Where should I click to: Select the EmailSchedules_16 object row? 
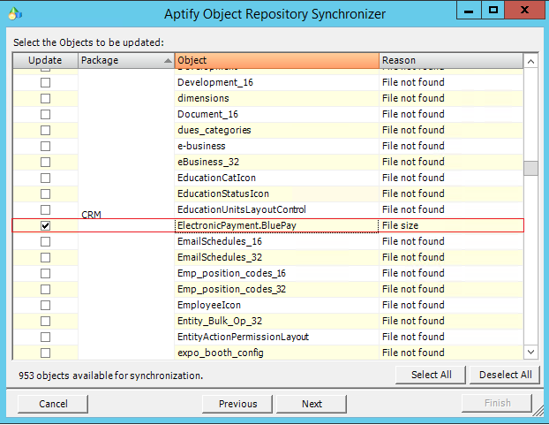[276, 242]
